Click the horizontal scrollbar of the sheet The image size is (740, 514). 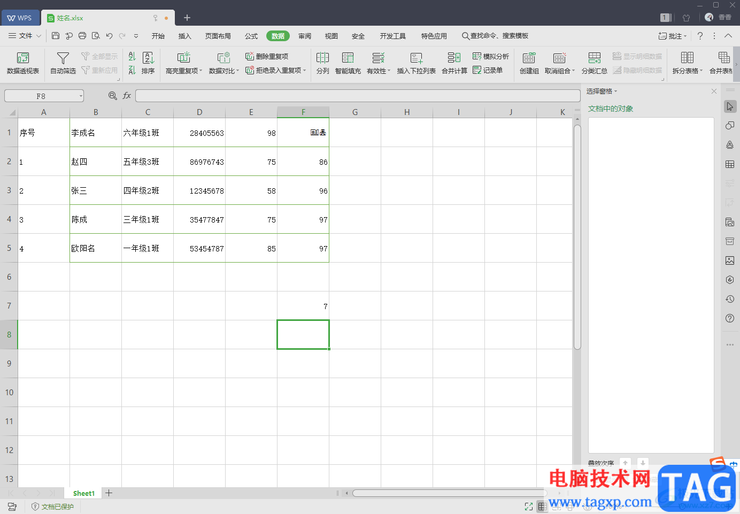click(x=449, y=493)
